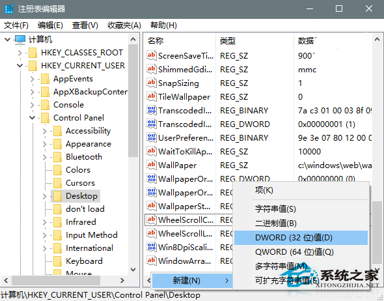The height and width of the screenshot is (301, 384).
Task: Click the string icon beside WindowArra...
Action: point(152,261)
